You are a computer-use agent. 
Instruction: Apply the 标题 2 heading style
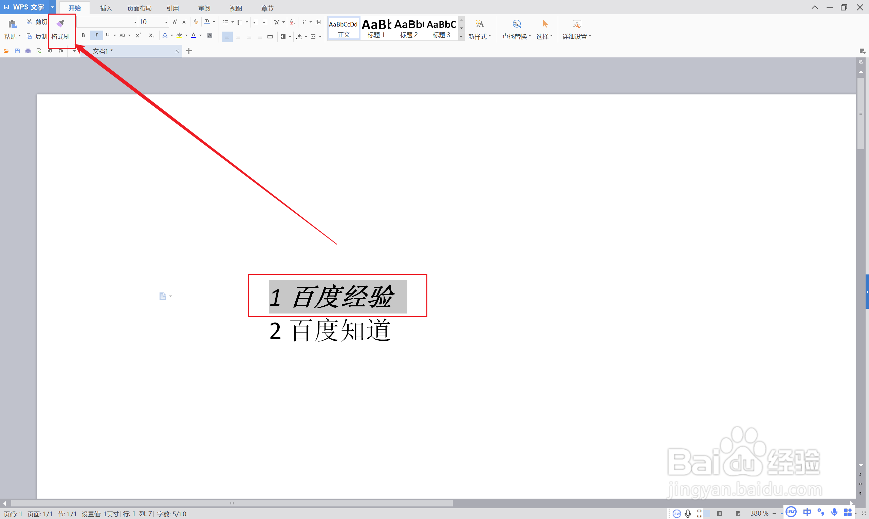[x=409, y=28]
